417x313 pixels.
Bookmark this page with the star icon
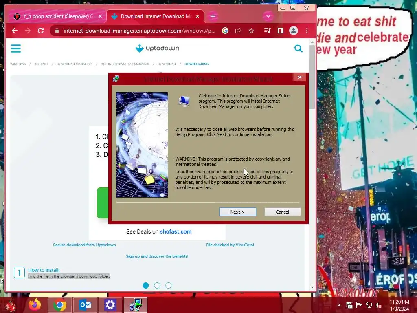[251, 31]
